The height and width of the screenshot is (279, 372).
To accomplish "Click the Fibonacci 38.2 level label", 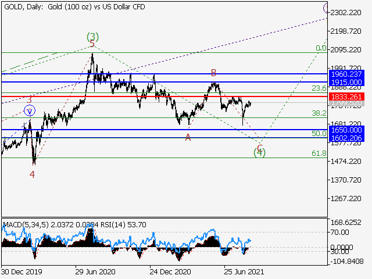I will pos(319,113).
